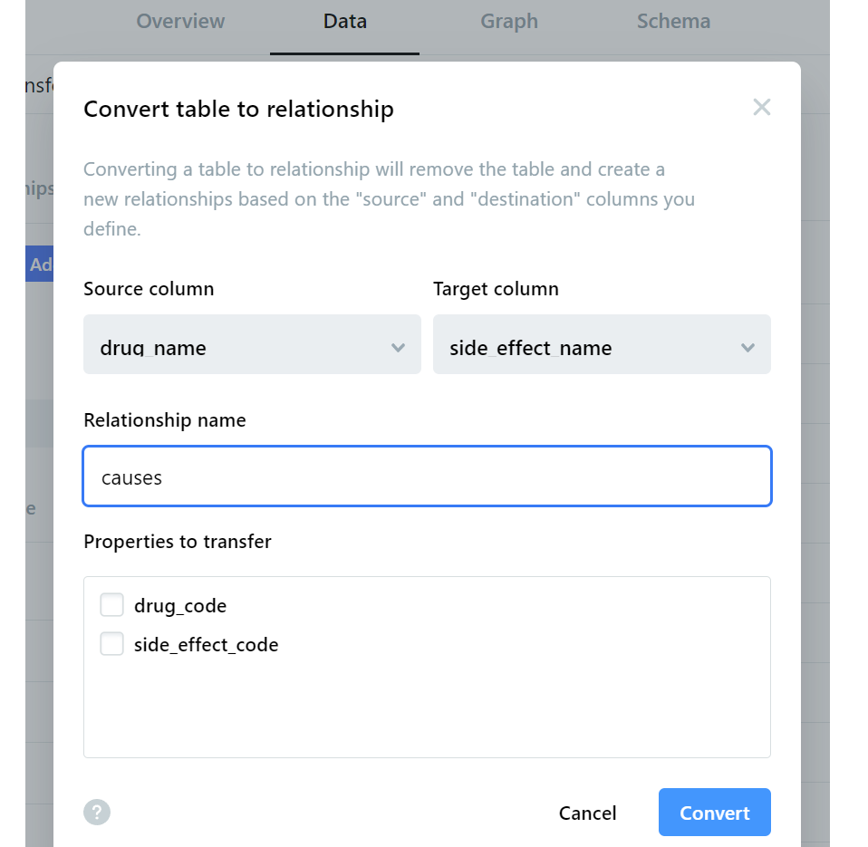Switch to the Overview tab

click(x=180, y=21)
